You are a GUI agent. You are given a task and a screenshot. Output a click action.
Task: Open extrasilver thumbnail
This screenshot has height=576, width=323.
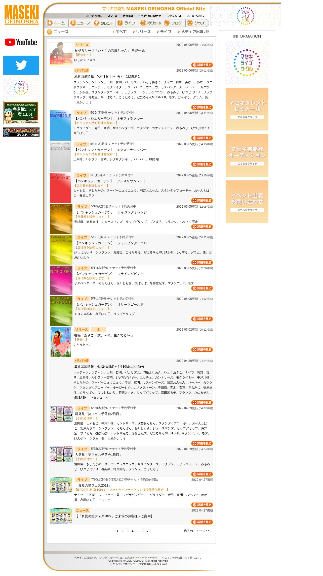pos(61,157)
